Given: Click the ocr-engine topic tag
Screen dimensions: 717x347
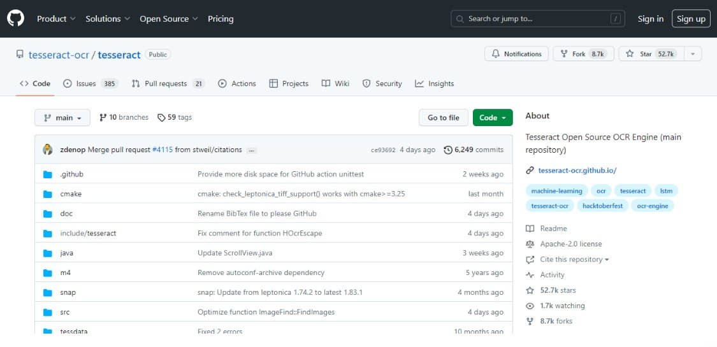Looking at the screenshot, I should tap(653, 206).
